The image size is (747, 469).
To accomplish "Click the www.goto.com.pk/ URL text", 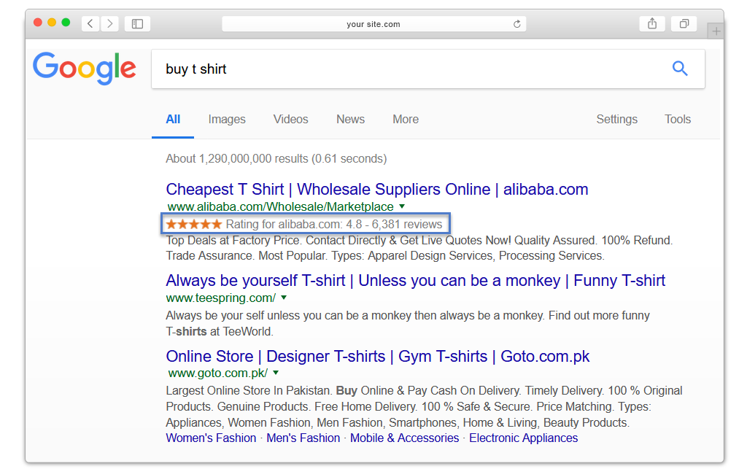I will click(x=217, y=373).
